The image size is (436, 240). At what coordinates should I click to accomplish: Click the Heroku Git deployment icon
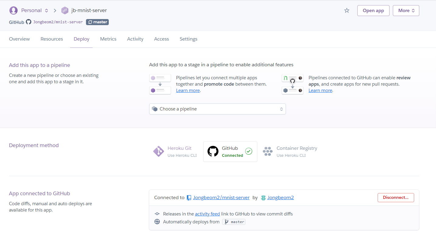(159, 151)
